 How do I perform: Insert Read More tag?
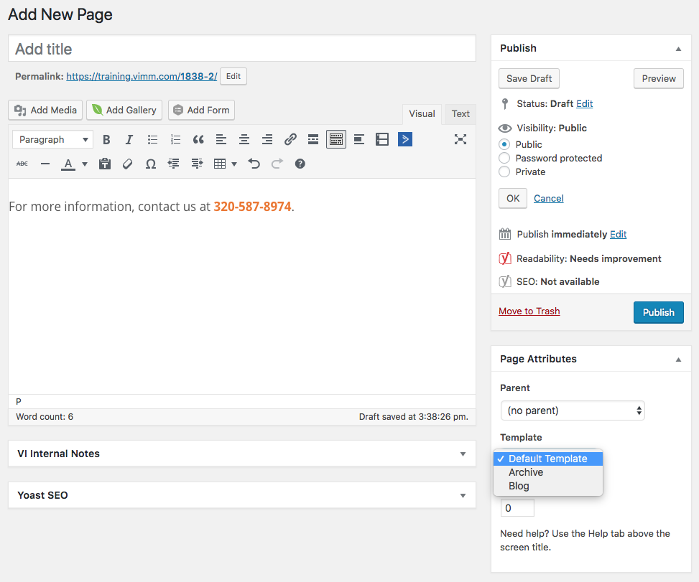313,140
